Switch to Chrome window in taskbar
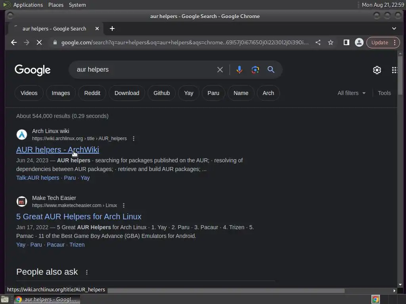Screen dimensions: 406x304 (47, 299)
